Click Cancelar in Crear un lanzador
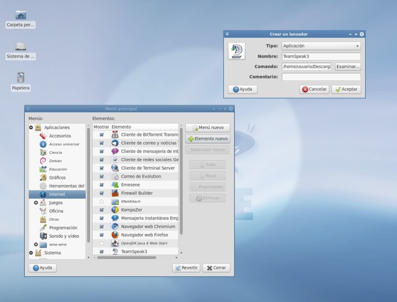Screen dimensions: 397x302 pyautogui.click(x=314, y=89)
